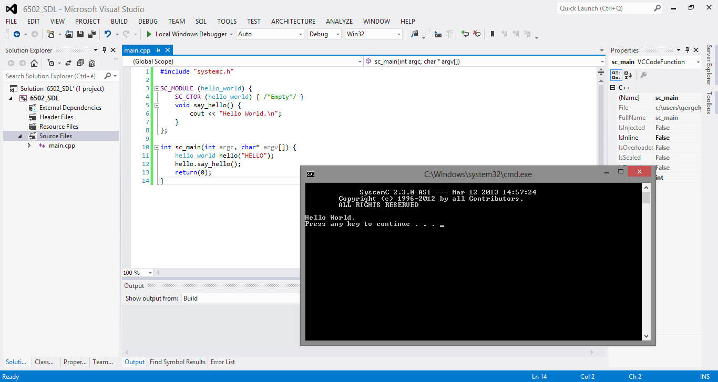Screen dimensions: 718x382
Task: Switch to Error List tab
Action: pos(223,362)
